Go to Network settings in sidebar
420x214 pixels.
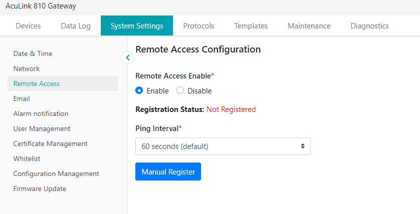[27, 68]
